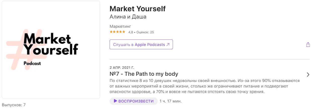
Task: Click the small Podcast label in the artwork
Action: [x=32, y=63]
